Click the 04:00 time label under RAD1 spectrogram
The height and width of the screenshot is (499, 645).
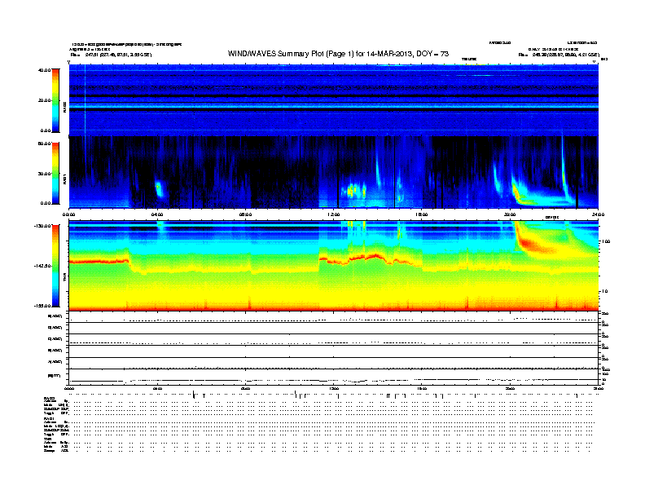pyautogui.click(x=157, y=214)
